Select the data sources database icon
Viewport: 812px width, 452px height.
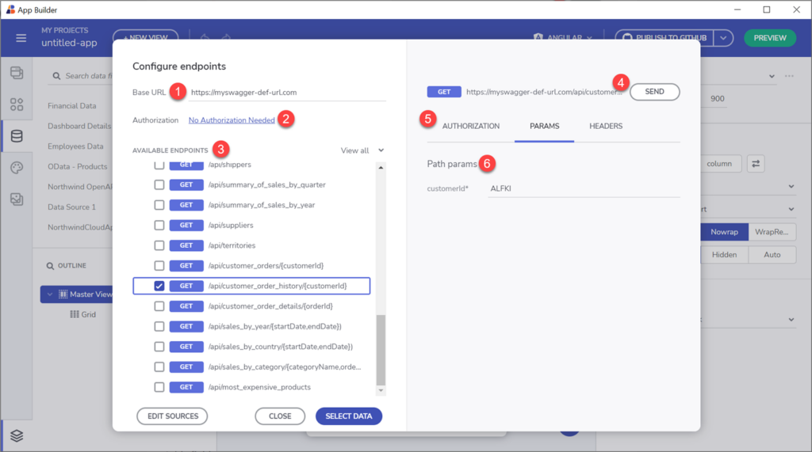17,136
